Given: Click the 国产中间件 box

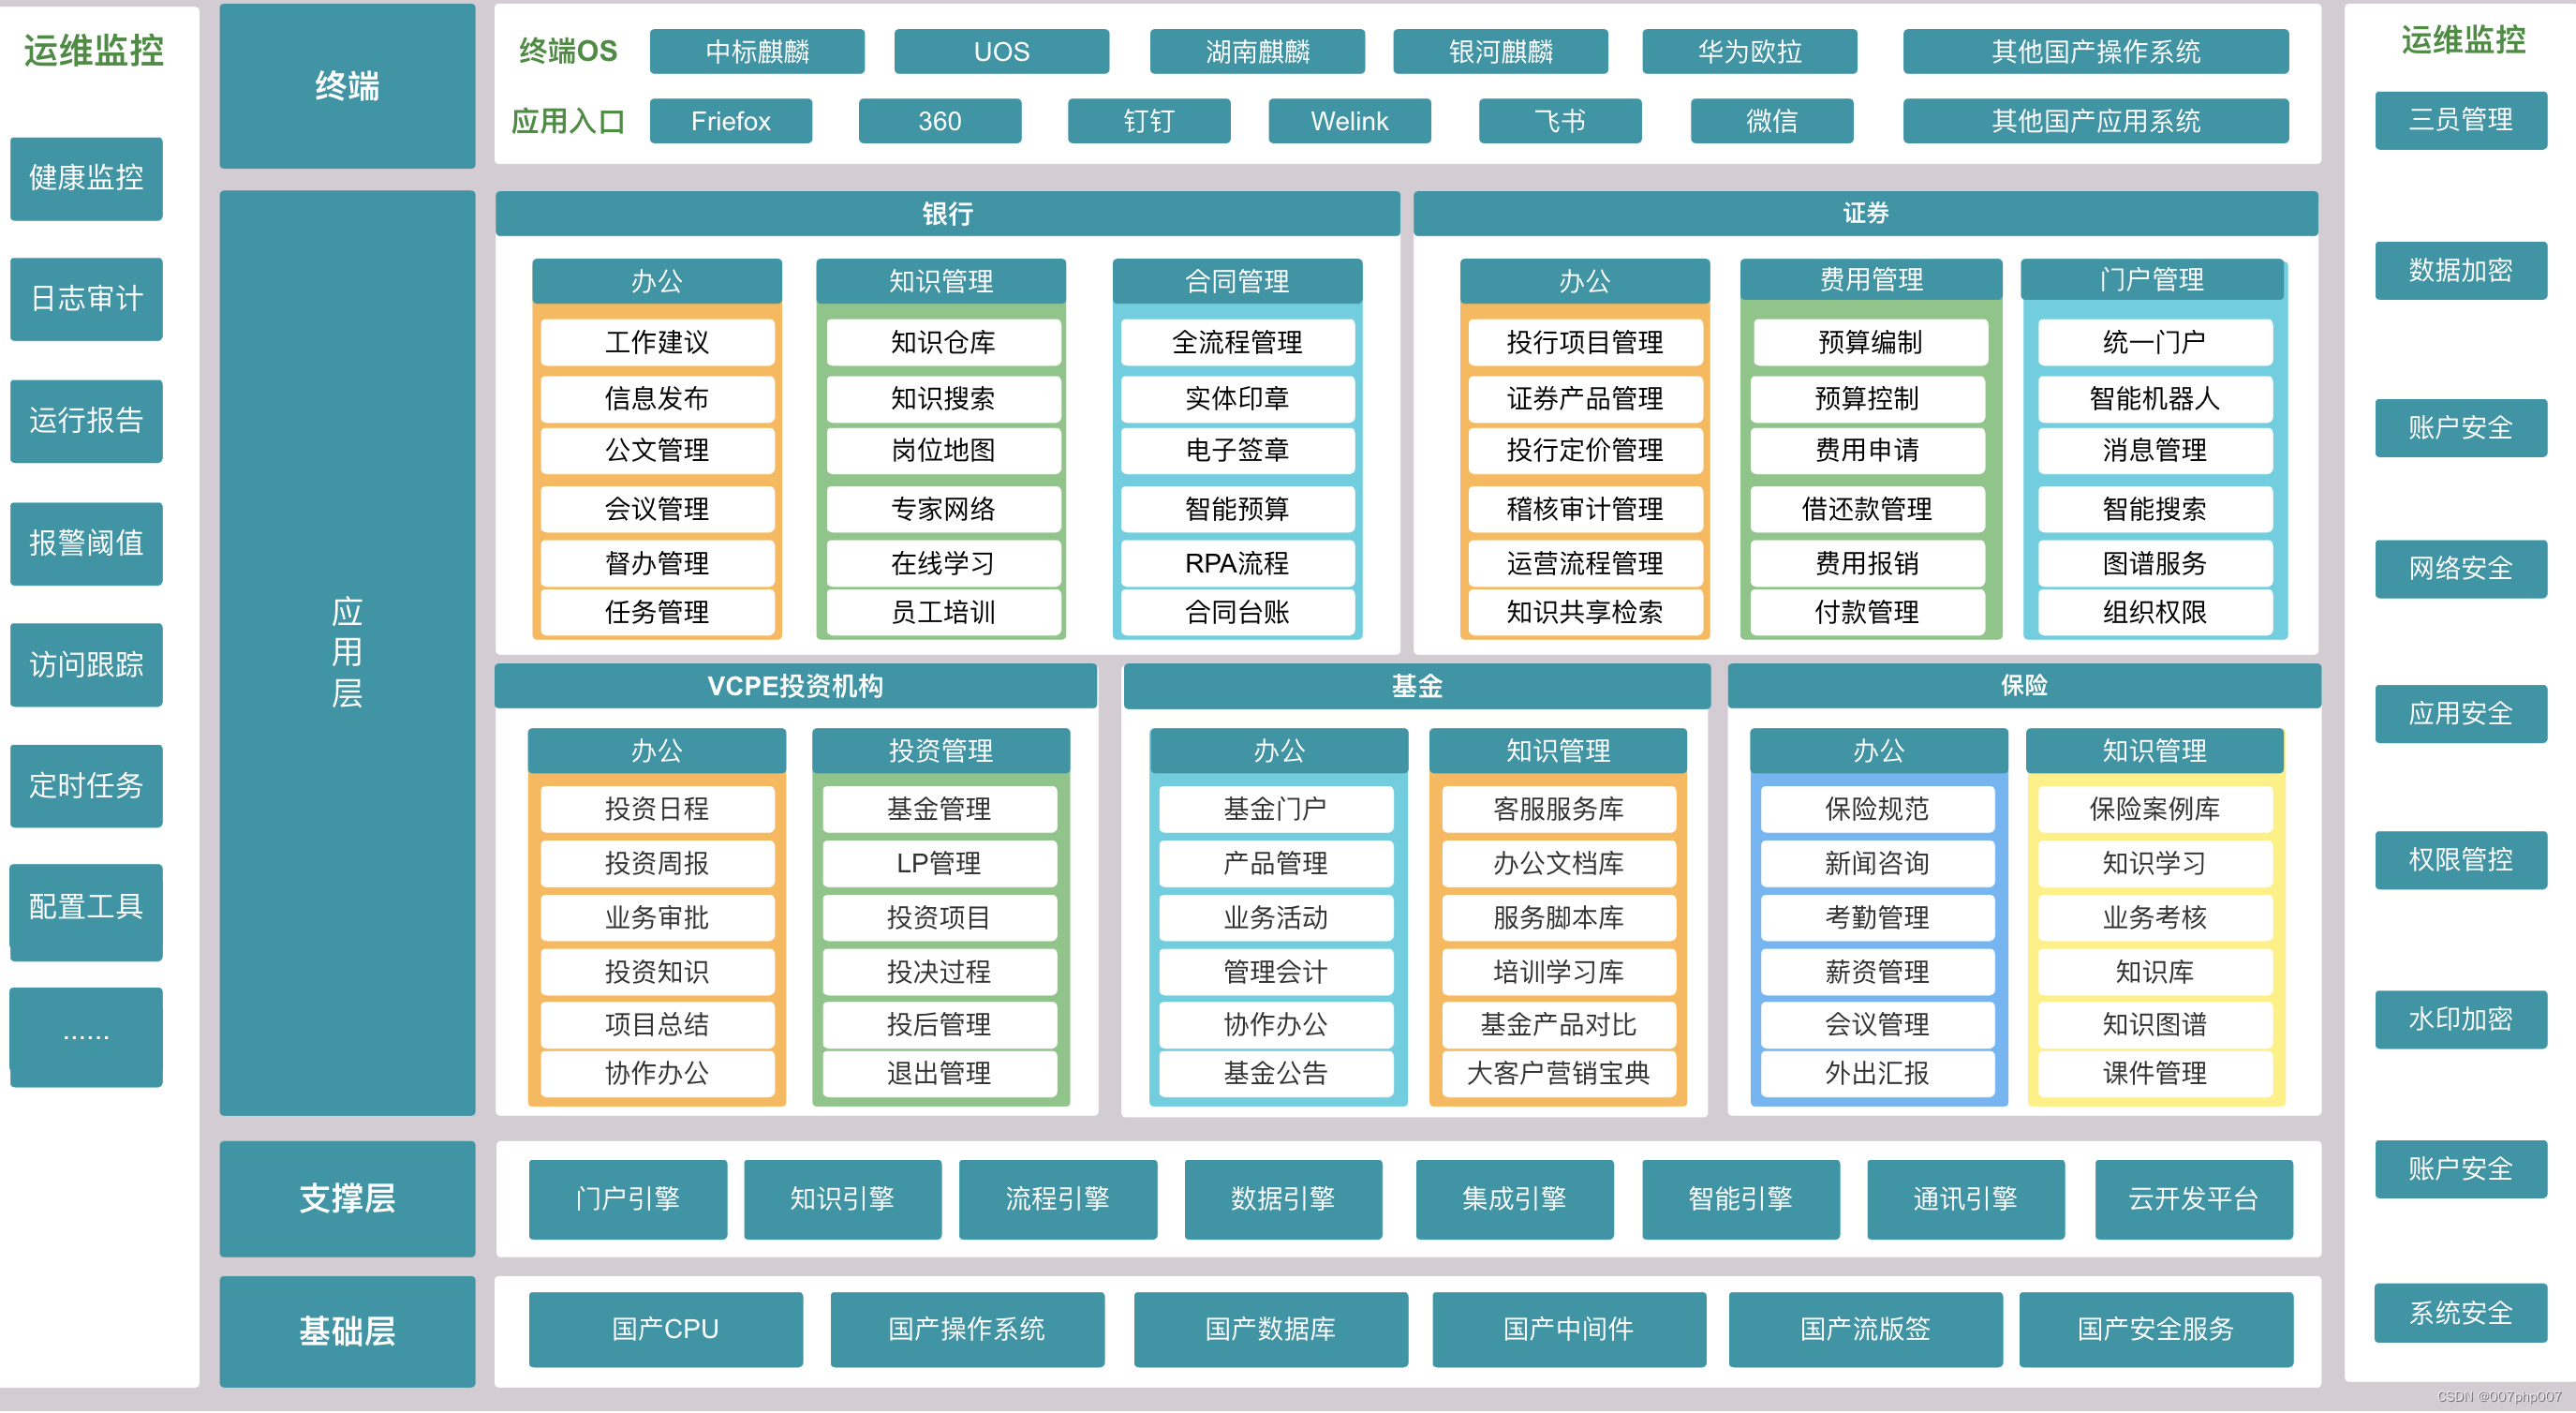Looking at the screenshot, I should tap(1568, 1329).
